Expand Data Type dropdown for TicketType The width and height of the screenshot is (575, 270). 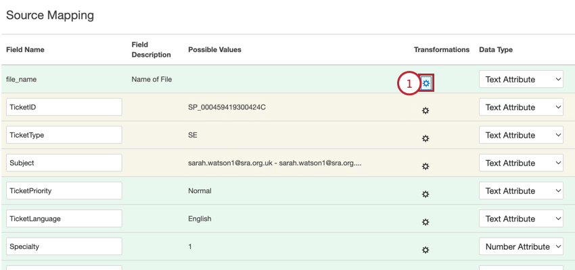tap(521, 135)
